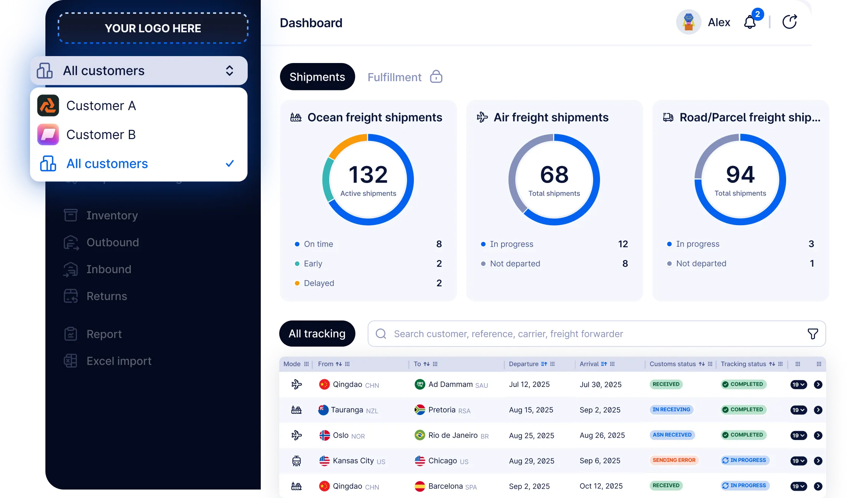
Task: Click the refresh icon top right
Action: (x=790, y=22)
